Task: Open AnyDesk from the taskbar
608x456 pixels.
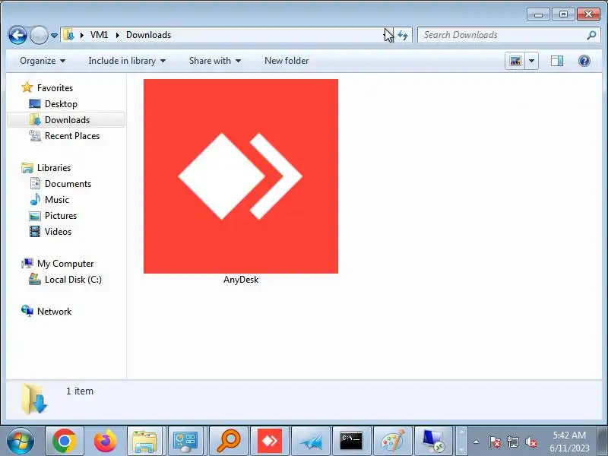Action: pos(270,441)
